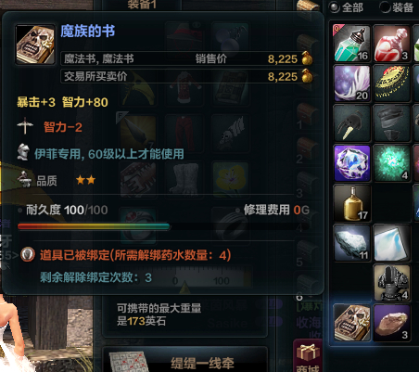The height and width of the screenshot is (372, 419).
Task: Select the golden bottle stack of 17
Action: [x=352, y=203]
